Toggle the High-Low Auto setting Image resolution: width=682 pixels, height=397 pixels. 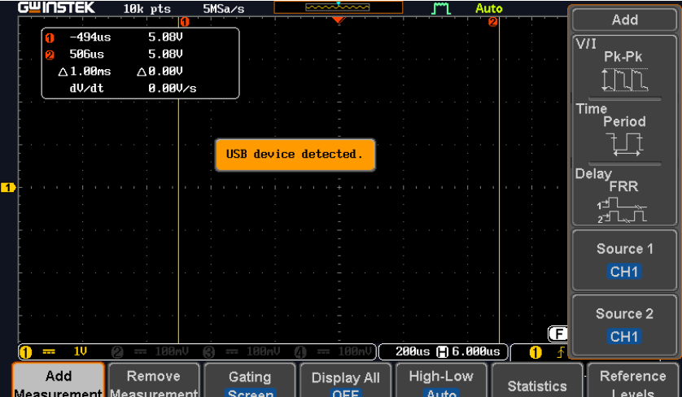(x=440, y=381)
